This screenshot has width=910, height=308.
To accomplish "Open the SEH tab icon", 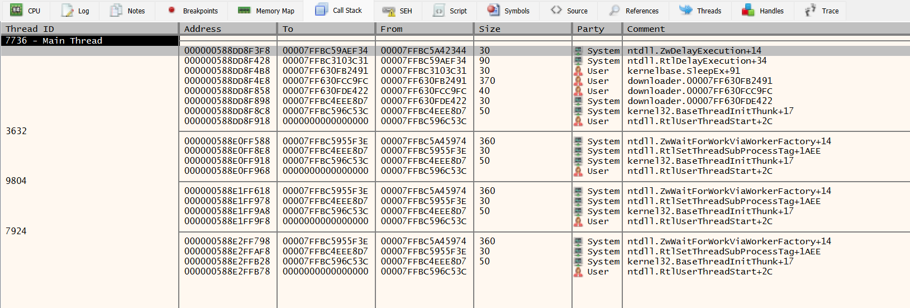I will coord(389,11).
